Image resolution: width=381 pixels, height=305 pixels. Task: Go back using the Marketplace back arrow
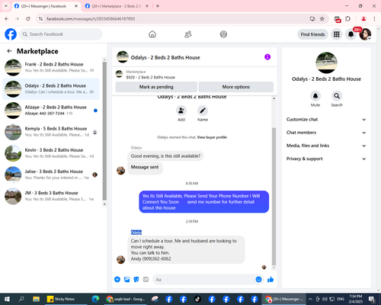tap(9, 51)
